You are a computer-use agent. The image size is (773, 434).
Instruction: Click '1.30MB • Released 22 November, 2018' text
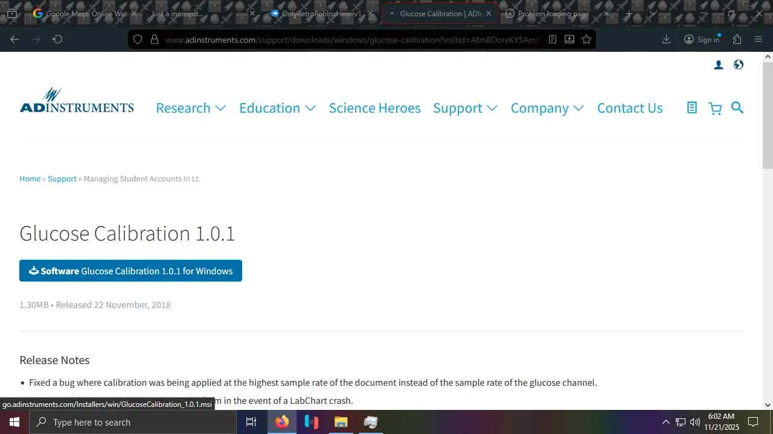[95, 305]
